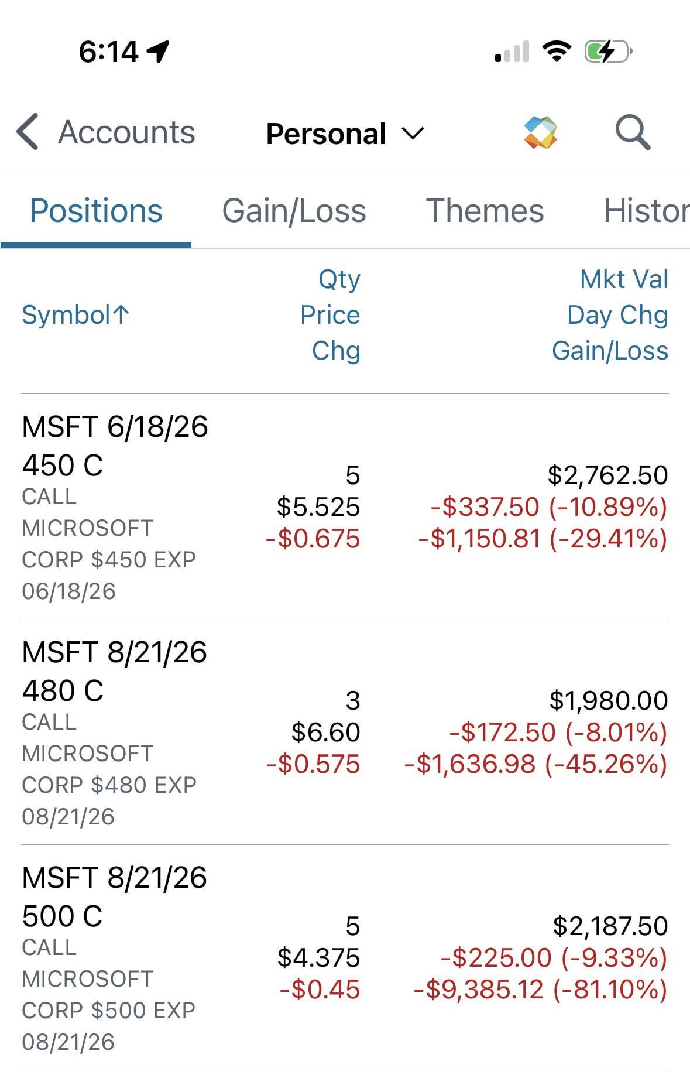The width and height of the screenshot is (690, 1085).
Task: Open the MSFT 8/21/26 500 C position
Action: pos(115,896)
